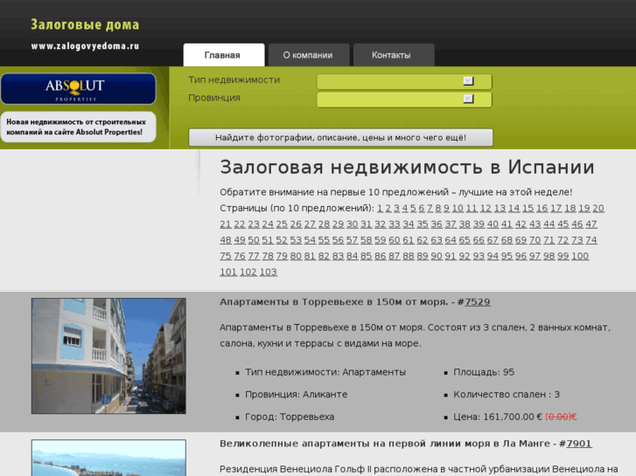Click the Город: Торревьеха text

click(x=290, y=417)
